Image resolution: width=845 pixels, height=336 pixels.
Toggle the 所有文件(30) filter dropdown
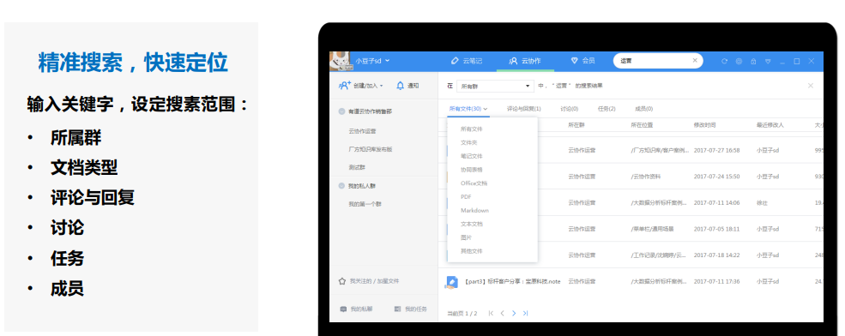468,109
